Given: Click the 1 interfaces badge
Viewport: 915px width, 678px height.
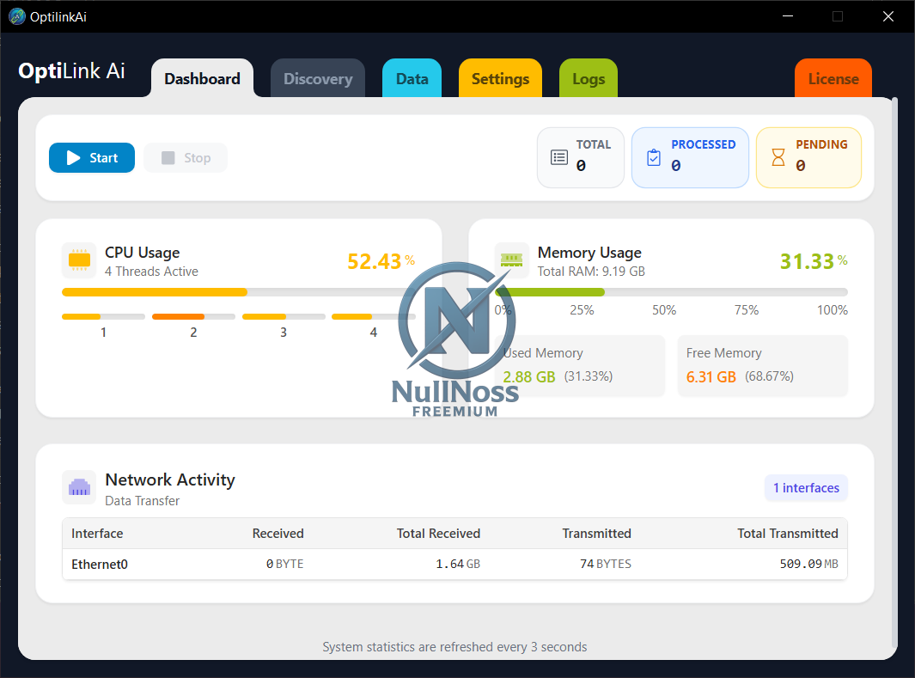Looking at the screenshot, I should click(806, 488).
